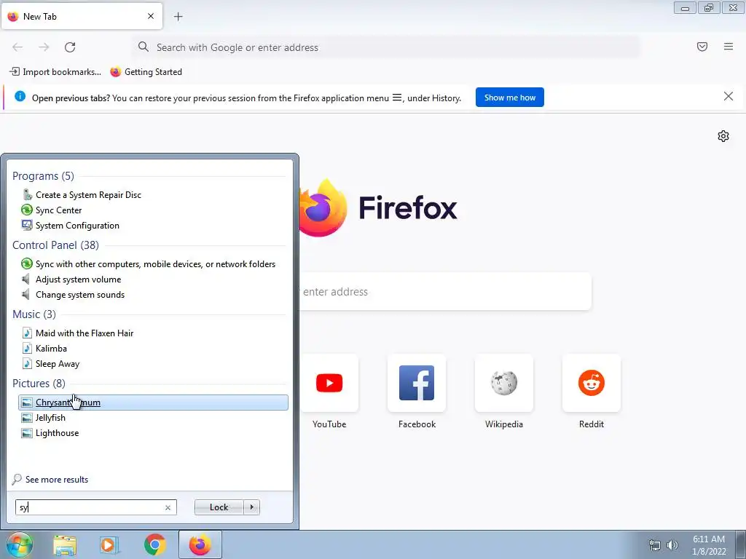Click the volume speaker tray icon
This screenshot has width=746, height=559.
672,545
